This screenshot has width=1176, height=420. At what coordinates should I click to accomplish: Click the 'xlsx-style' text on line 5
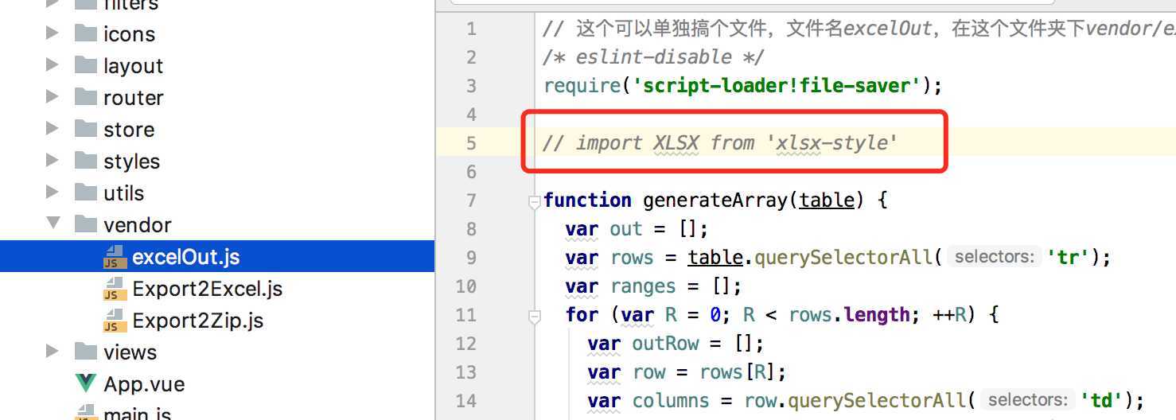click(831, 143)
